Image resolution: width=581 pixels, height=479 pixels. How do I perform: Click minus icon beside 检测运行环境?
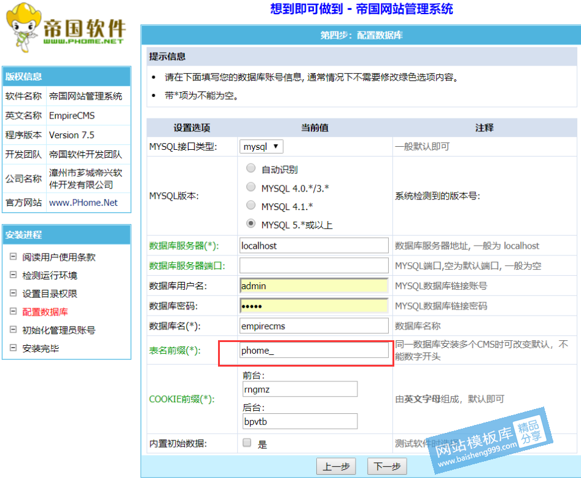[13, 275]
